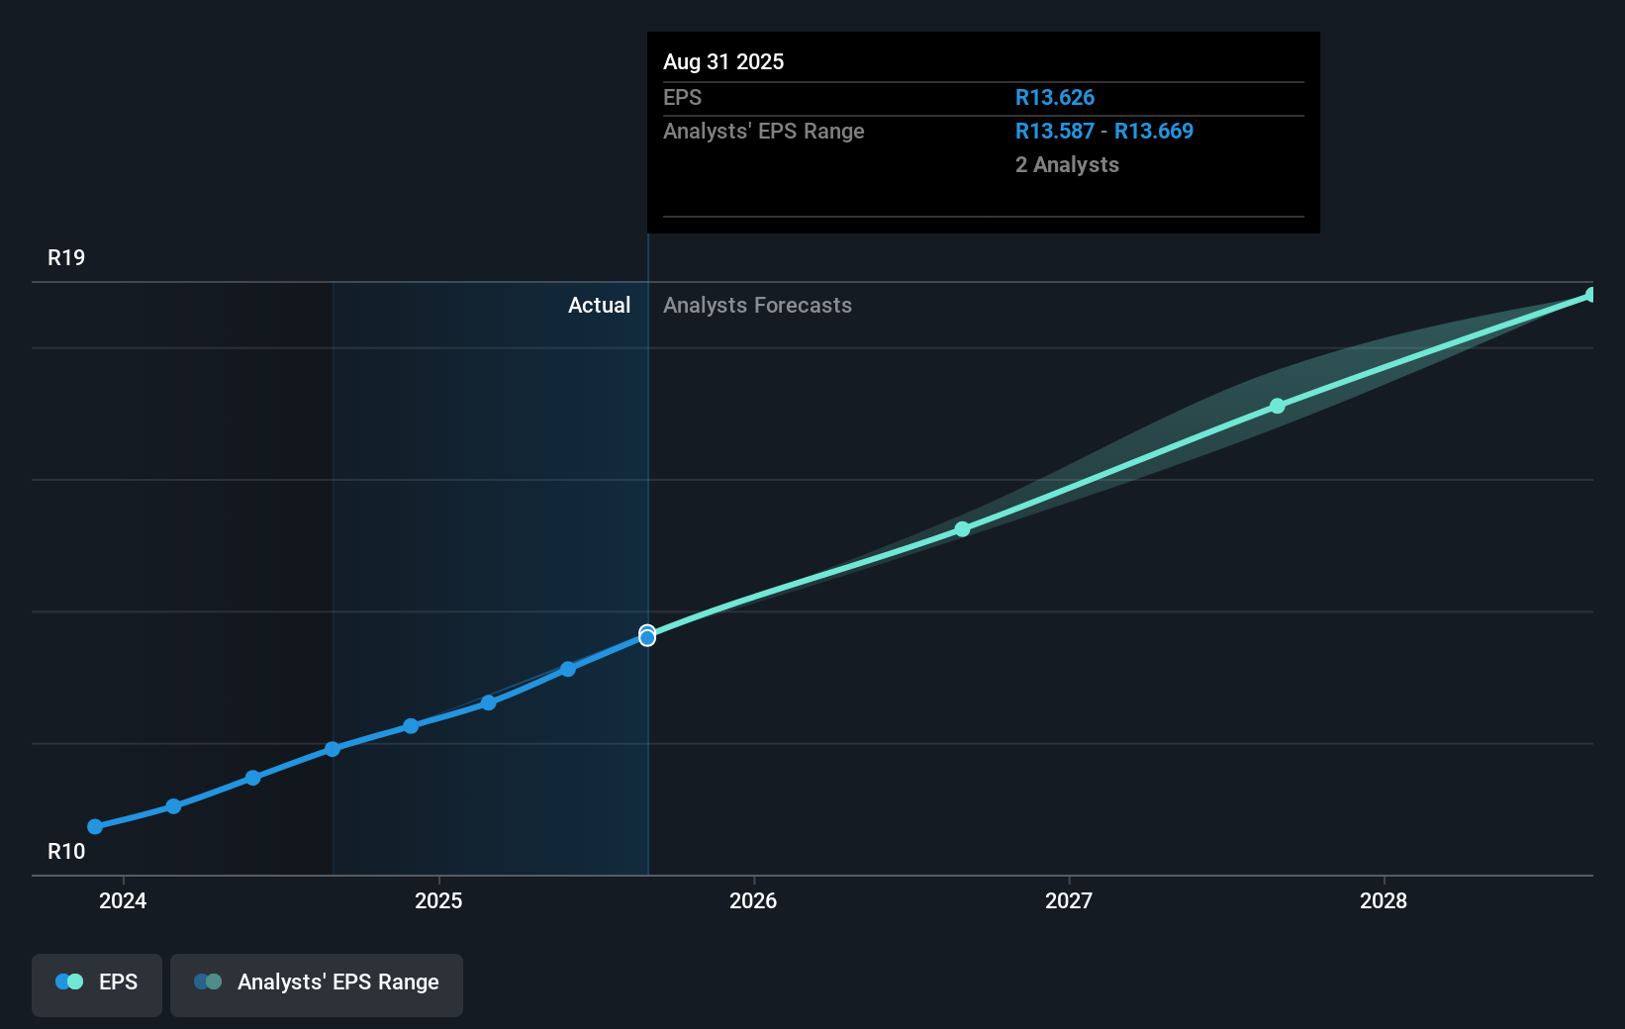Viewport: 1625px width, 1029px height.
Task: Click the R13.626 EPS value link
Action: tap(1055, 97)
